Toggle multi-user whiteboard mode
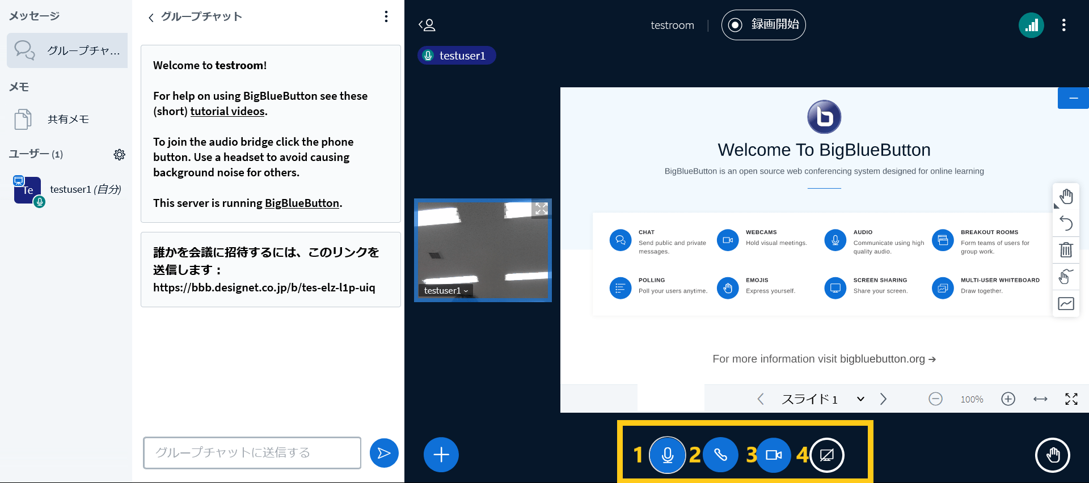 (1066, 277)
